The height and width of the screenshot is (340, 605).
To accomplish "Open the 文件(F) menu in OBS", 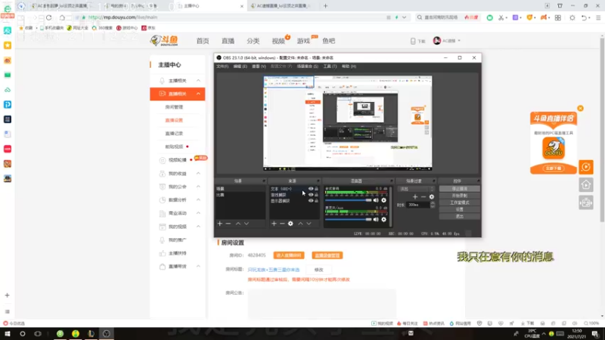I will click(x=222, y=66).
